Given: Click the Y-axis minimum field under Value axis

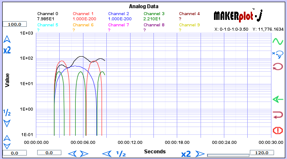Looking at the screenshot, I should pos(15,153).
